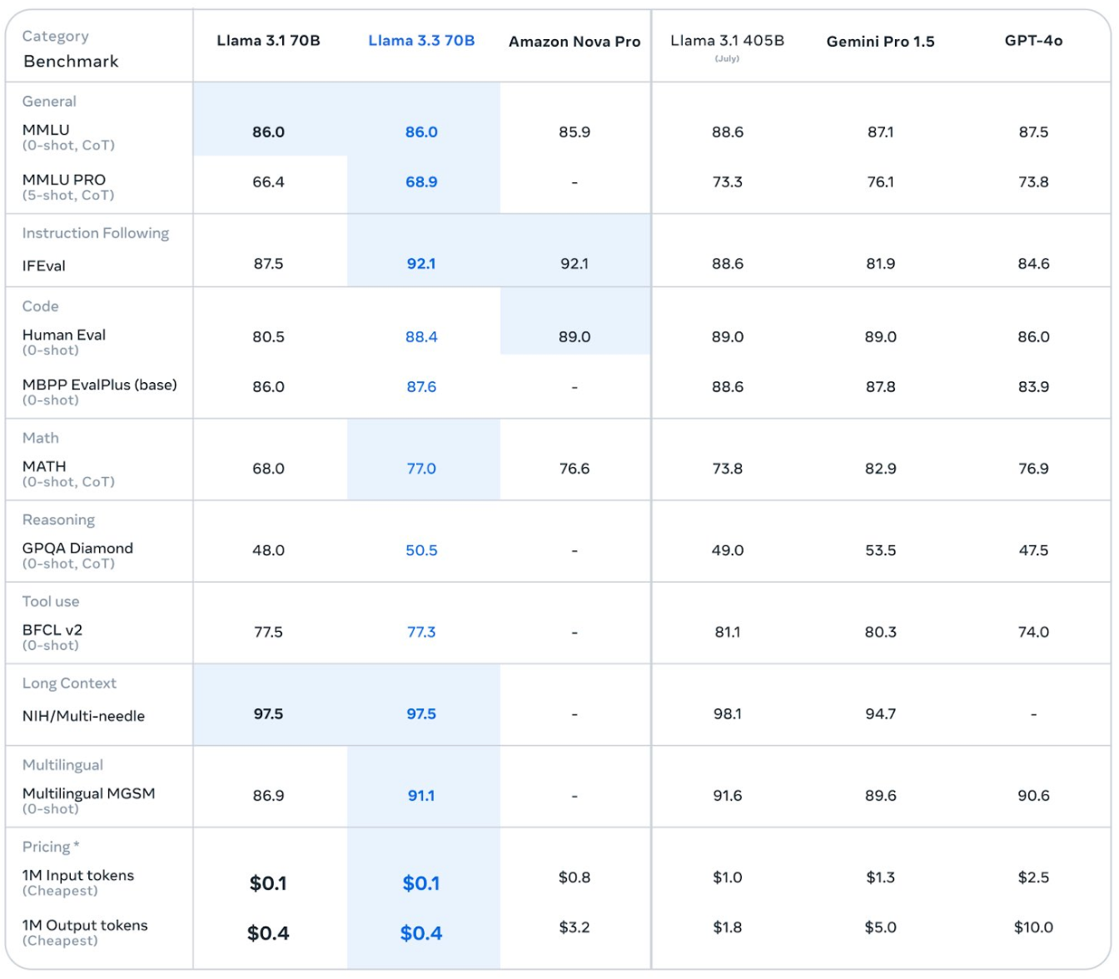Select the 85.9 Amazon Nova Pro MMLU score

tap(574, 132)
